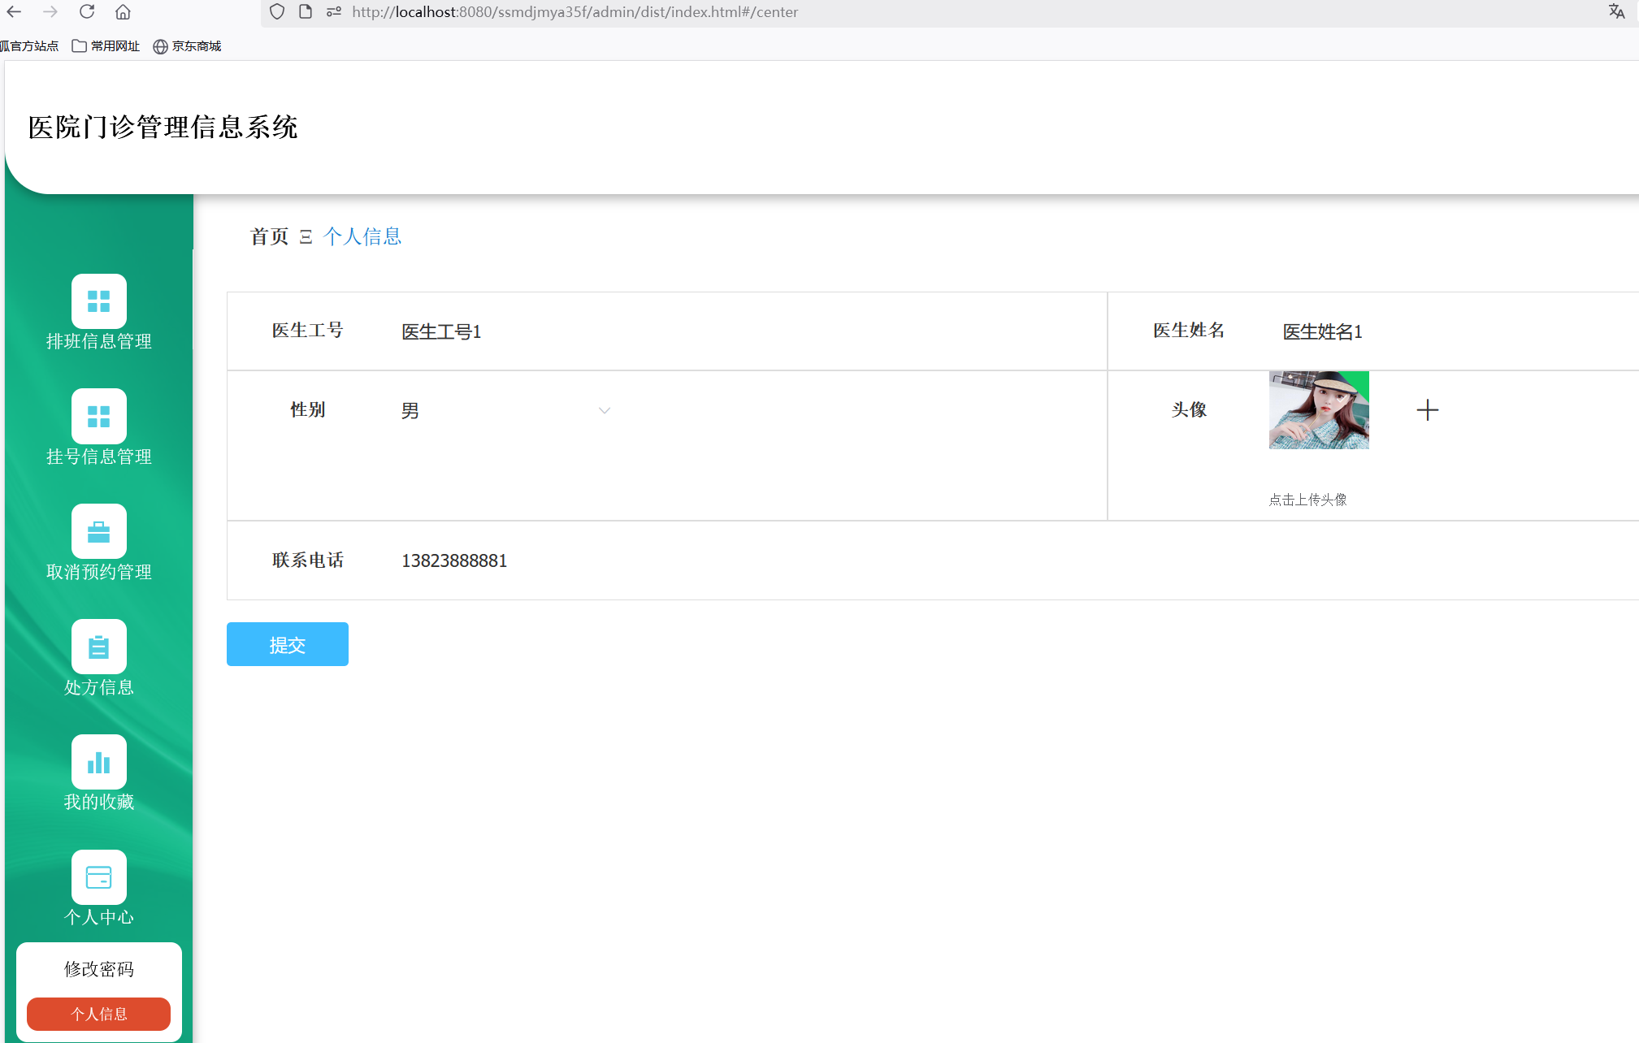Click the 我的收藏 bar chart icon
The width and height of the screenshot is (1639, 1043).
(98, 763)
